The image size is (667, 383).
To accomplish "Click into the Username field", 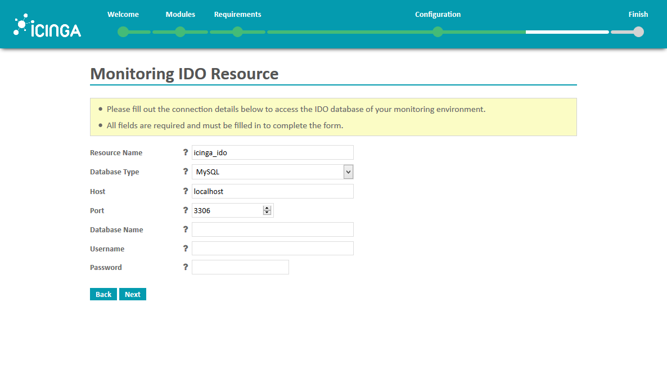I will pos(273,249).
